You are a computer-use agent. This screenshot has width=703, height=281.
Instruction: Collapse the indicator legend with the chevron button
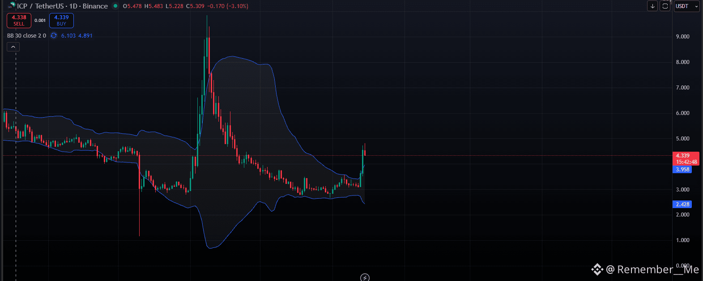click(x=13, y=47)
